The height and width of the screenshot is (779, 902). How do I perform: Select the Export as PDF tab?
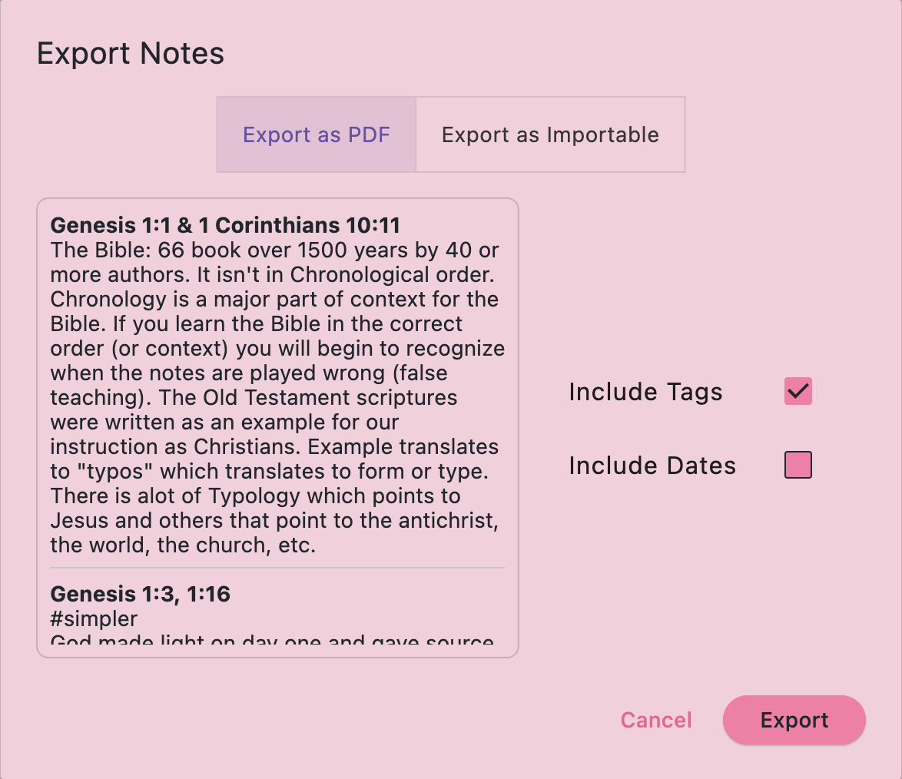pyautogui.click(x=316, y=134)
